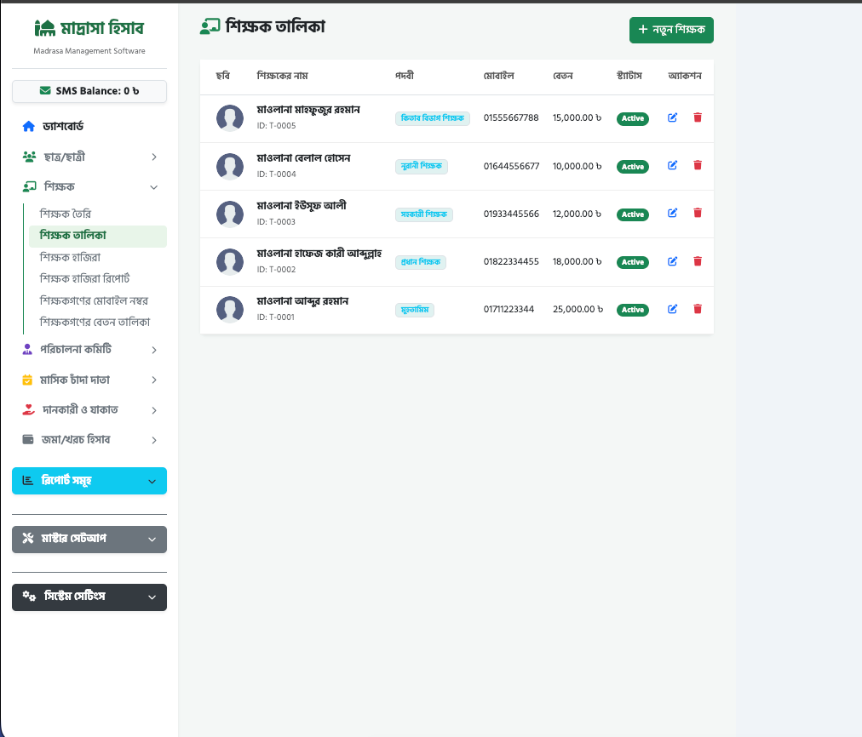Screen dimensions: 862x737
Task: Click the শিক্ষকের নাম column header
Action: click(283, 76)
